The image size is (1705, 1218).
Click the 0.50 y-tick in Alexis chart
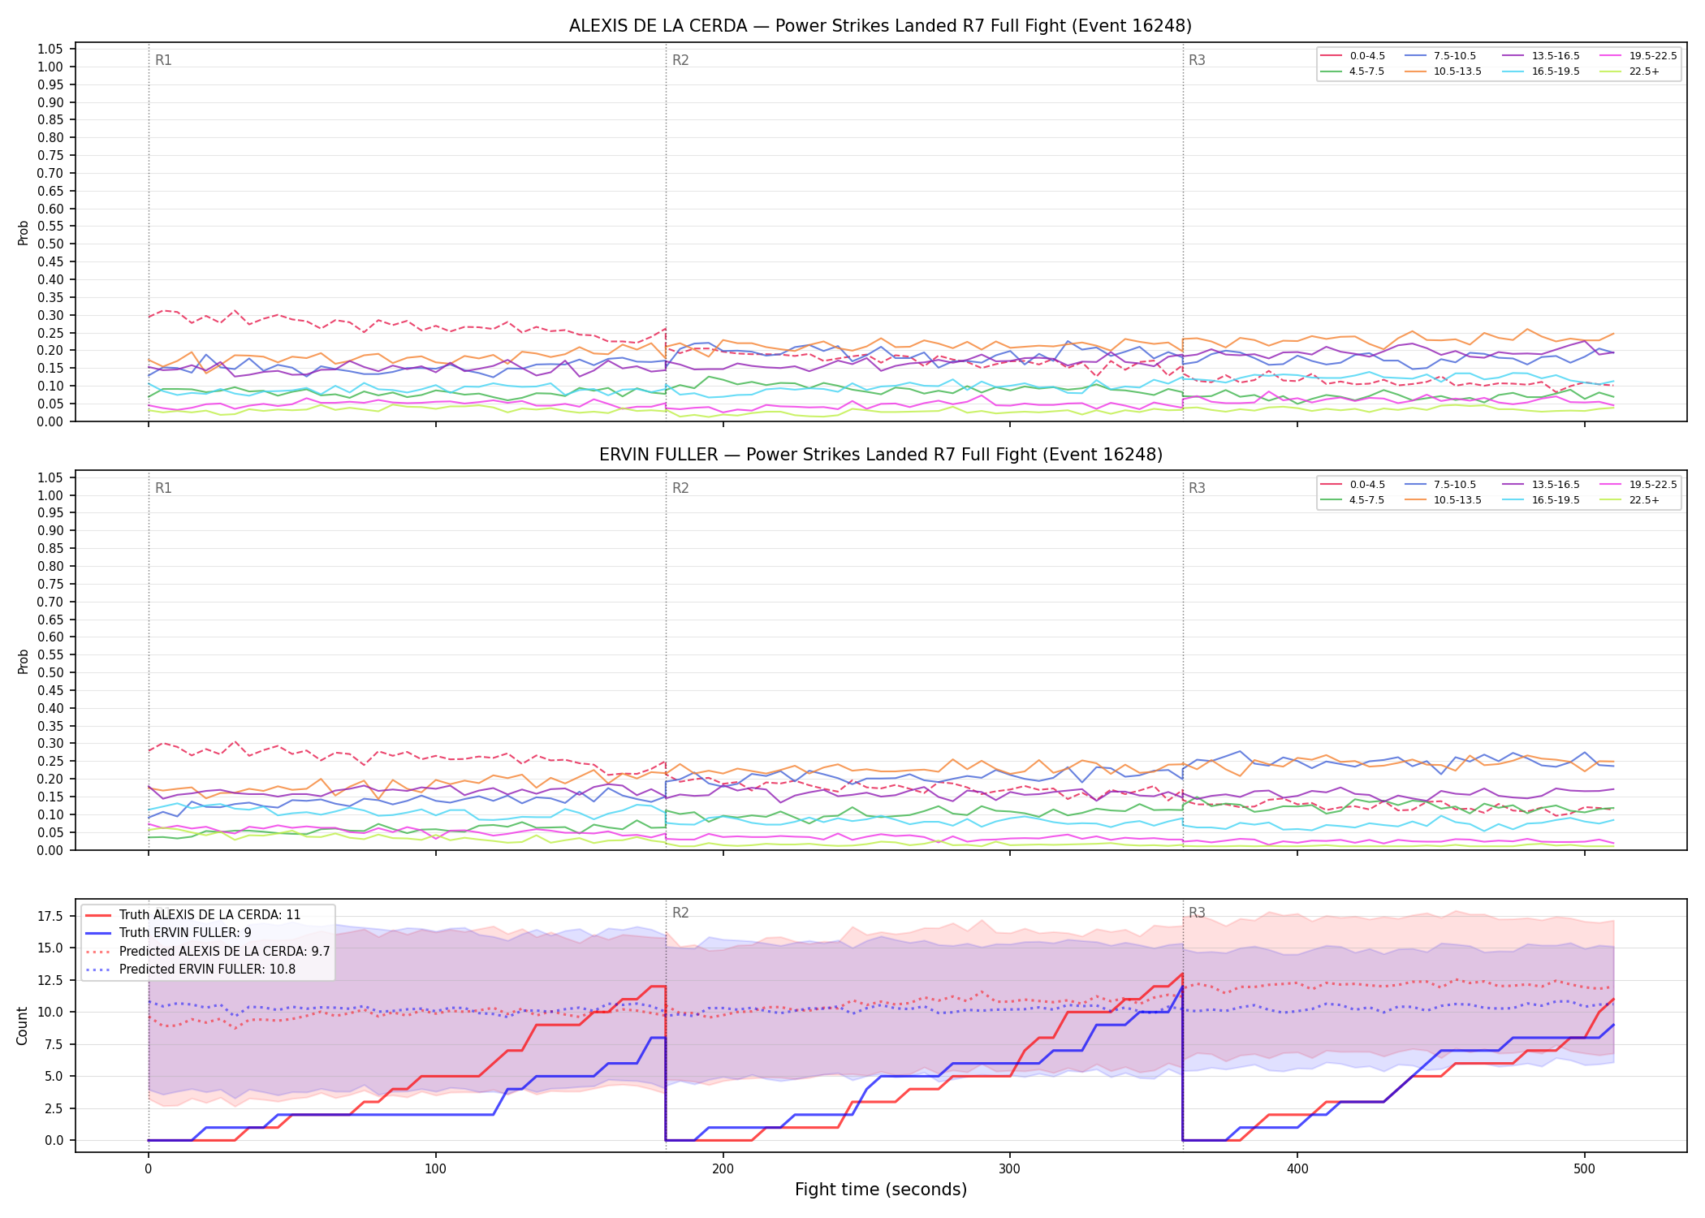(x=51, y=244)
